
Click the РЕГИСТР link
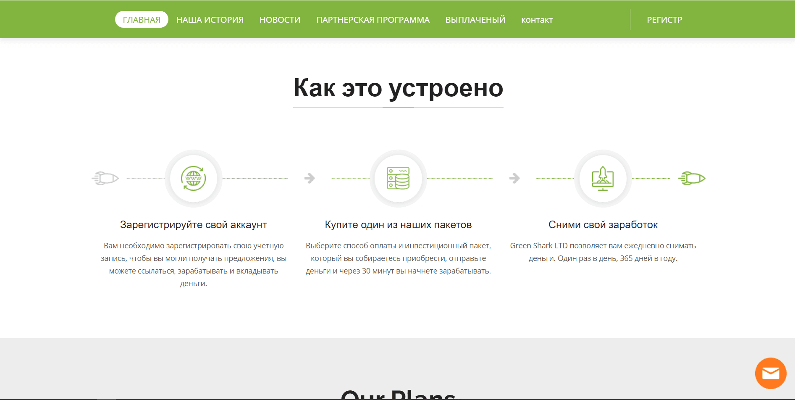coord(664,19)
